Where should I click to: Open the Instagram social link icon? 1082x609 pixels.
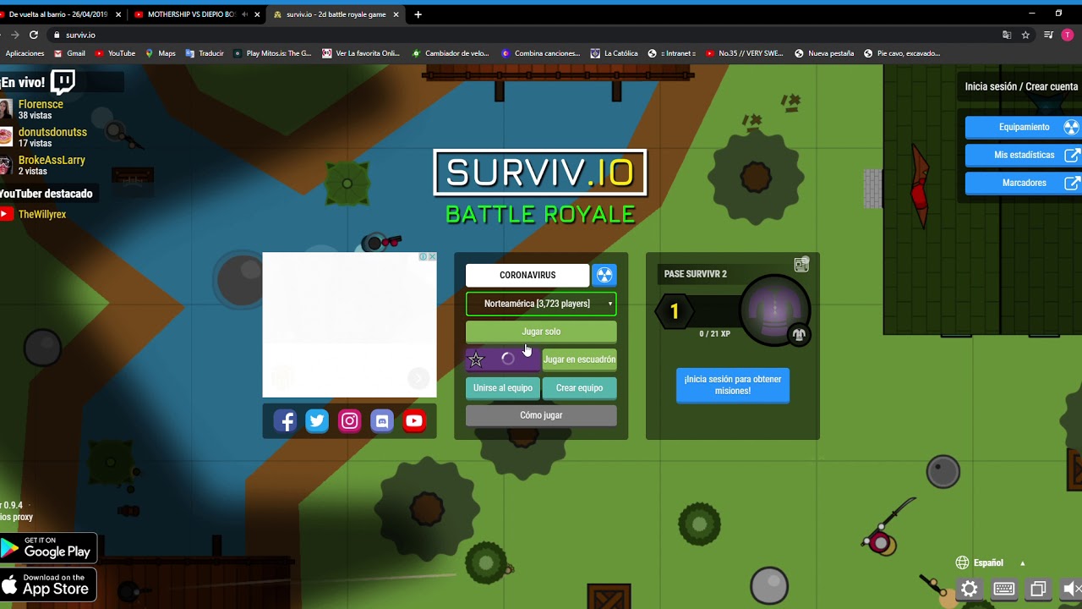click(x=350, y=421)
